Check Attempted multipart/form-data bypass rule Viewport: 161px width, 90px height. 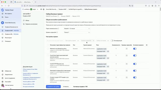48,70
